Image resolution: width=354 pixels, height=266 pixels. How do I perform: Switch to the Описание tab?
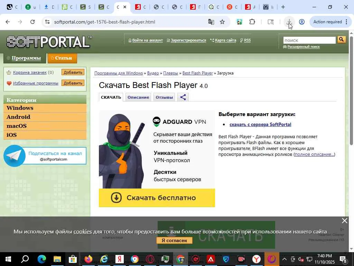[x=138, y=97]
